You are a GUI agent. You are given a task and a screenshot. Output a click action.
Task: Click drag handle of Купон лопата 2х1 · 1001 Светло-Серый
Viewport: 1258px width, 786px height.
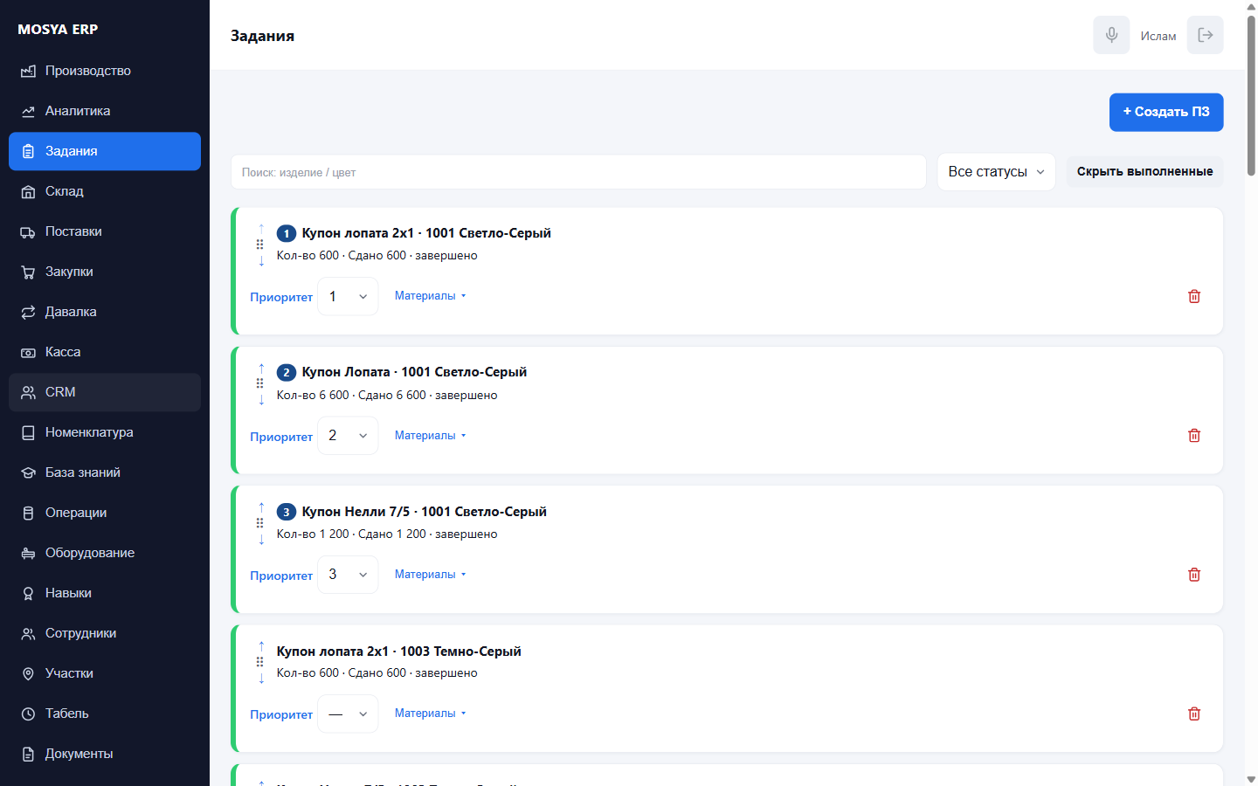point(259,245)
